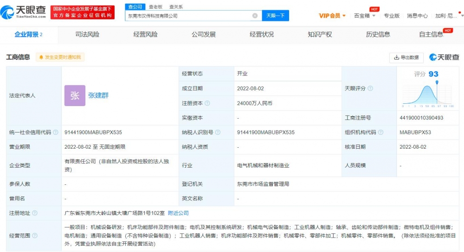Clear the search box with the X icon
The image size is (464, 252).
255,16
